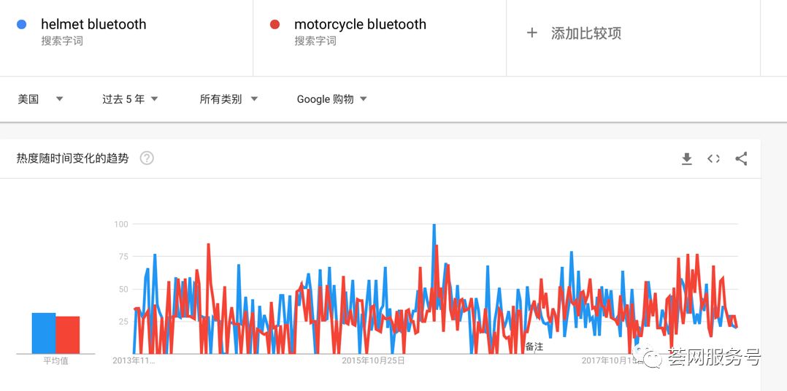Click the embed code icon
Image resolution: width=787 pixels, height=391 pixels.
pyautogui.click(x=713, y=159)
